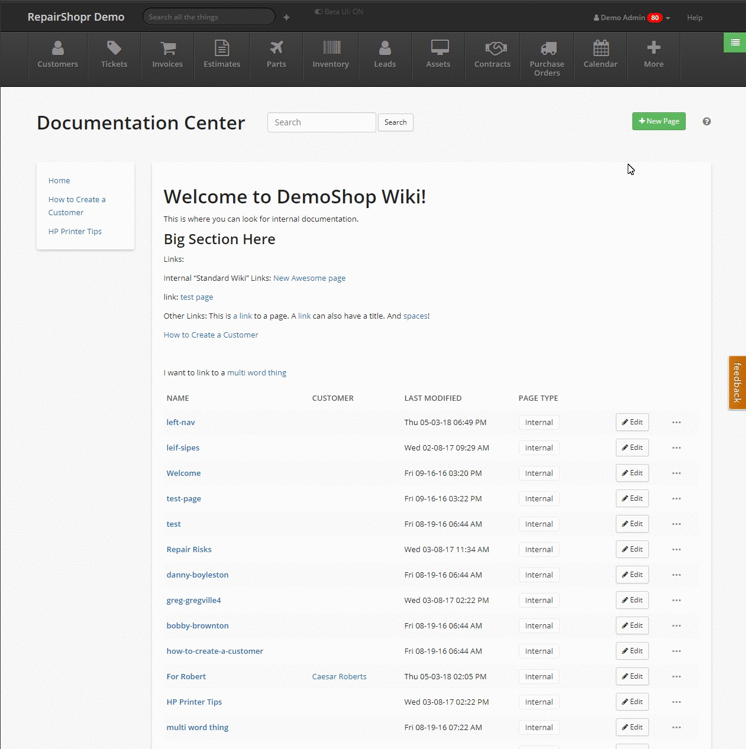Click the 'Thu 05-03-18 06:49 PM' date
The height and width of the screenshot is (749, 746).
[445, 422]
